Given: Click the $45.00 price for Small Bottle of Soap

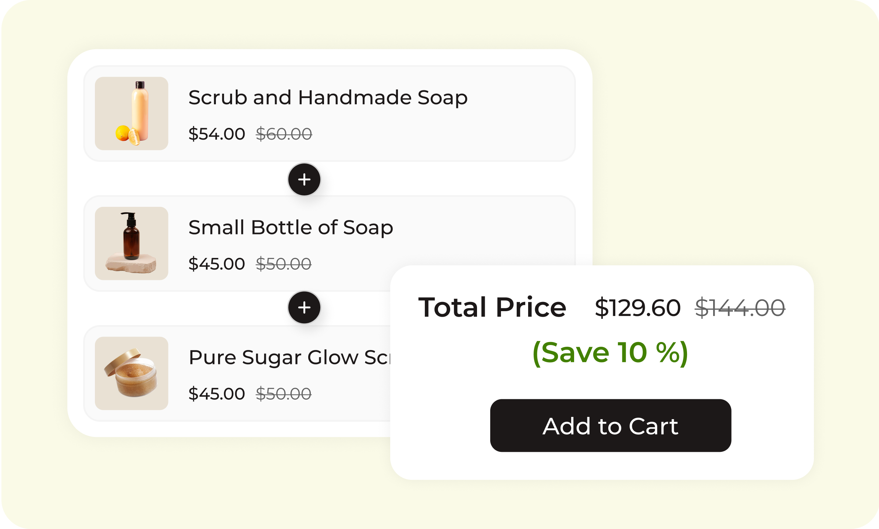Looking at the screenshot, I should [x=217, y=264].
